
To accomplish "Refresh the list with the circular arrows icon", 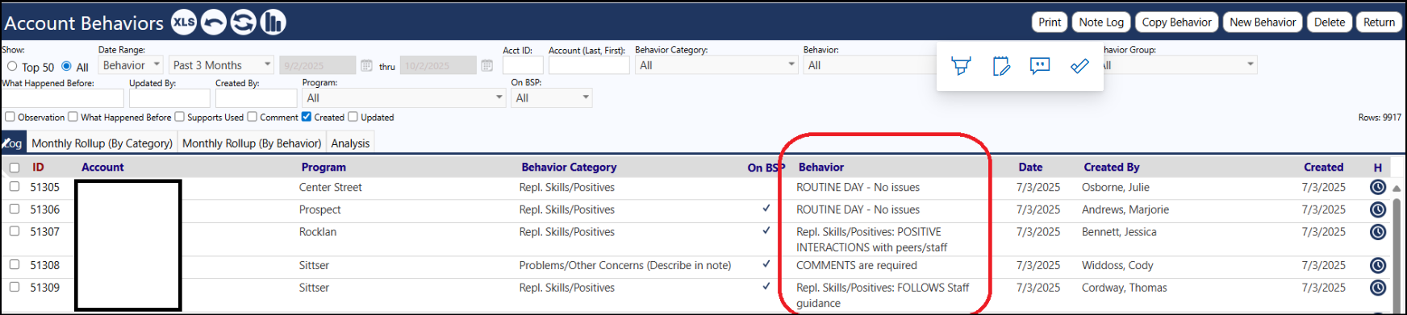I will click(x=243, y=22).
